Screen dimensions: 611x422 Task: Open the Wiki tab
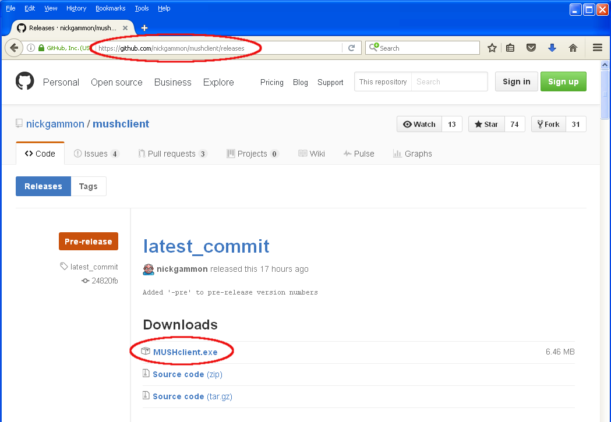[312, 154]
